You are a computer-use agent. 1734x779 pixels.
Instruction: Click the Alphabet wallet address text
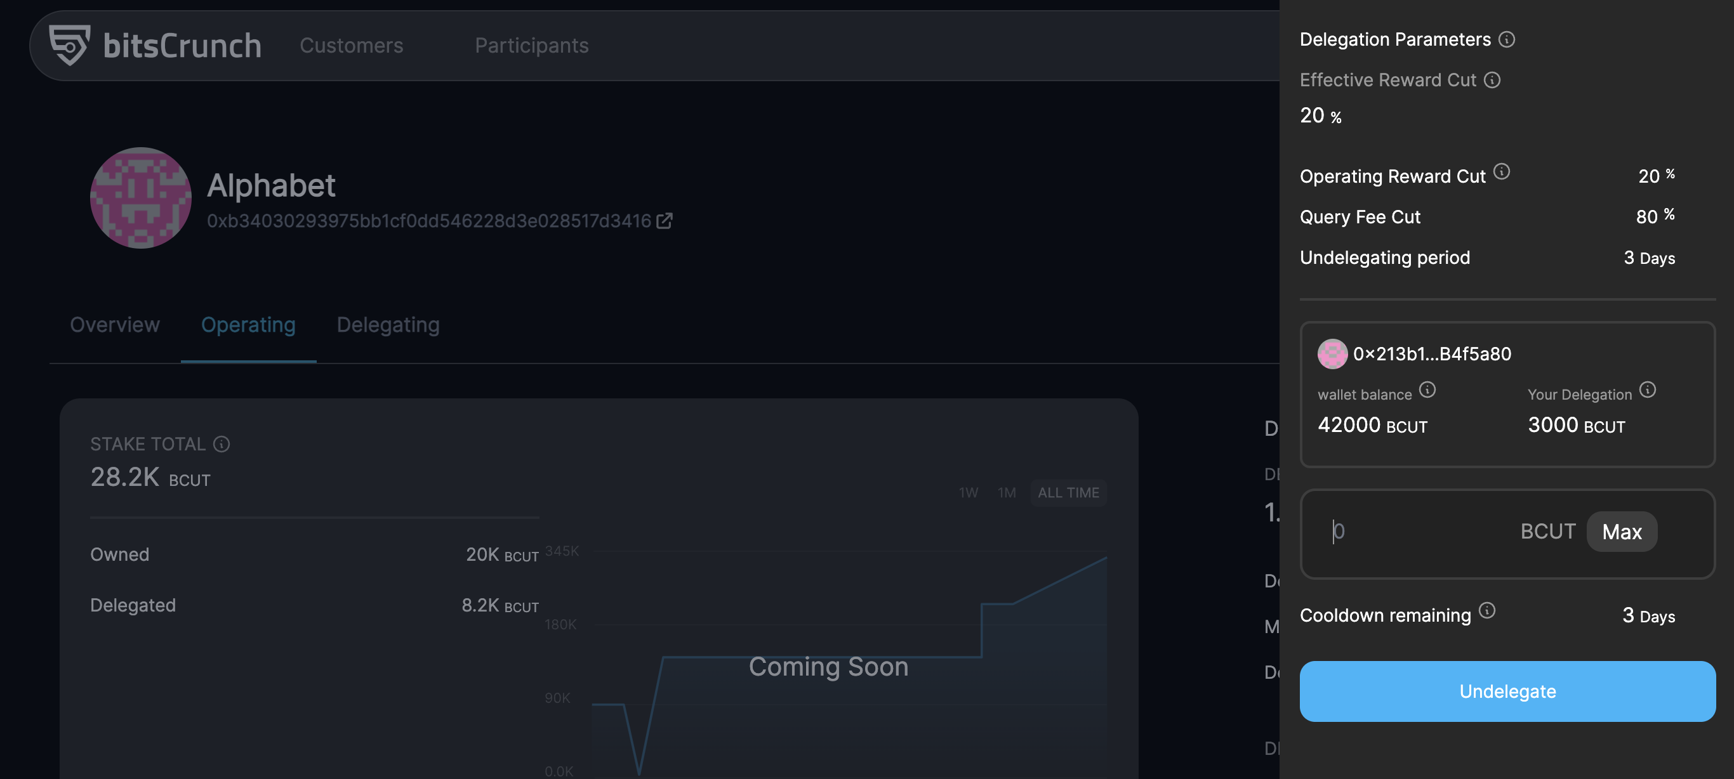point(429,221)
